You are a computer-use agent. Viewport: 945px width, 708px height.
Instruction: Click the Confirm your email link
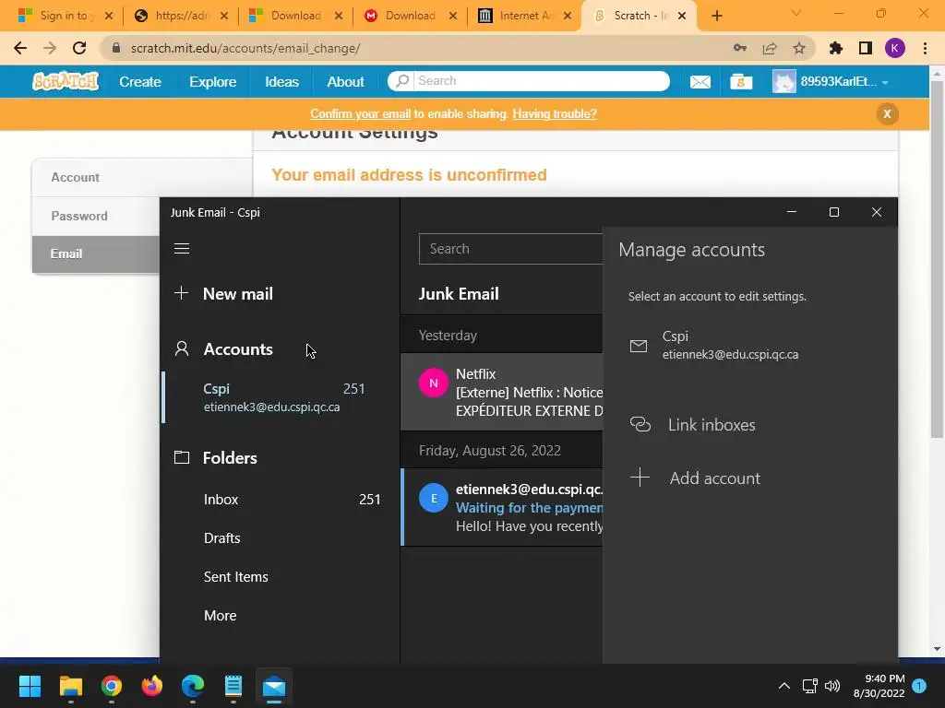[361, 113]
